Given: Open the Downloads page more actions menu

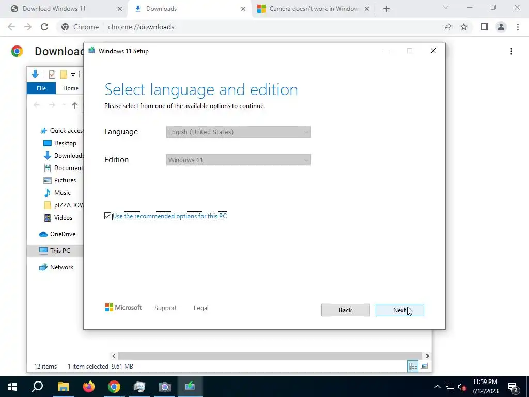Looking at the screenshot, I should 511,51.
